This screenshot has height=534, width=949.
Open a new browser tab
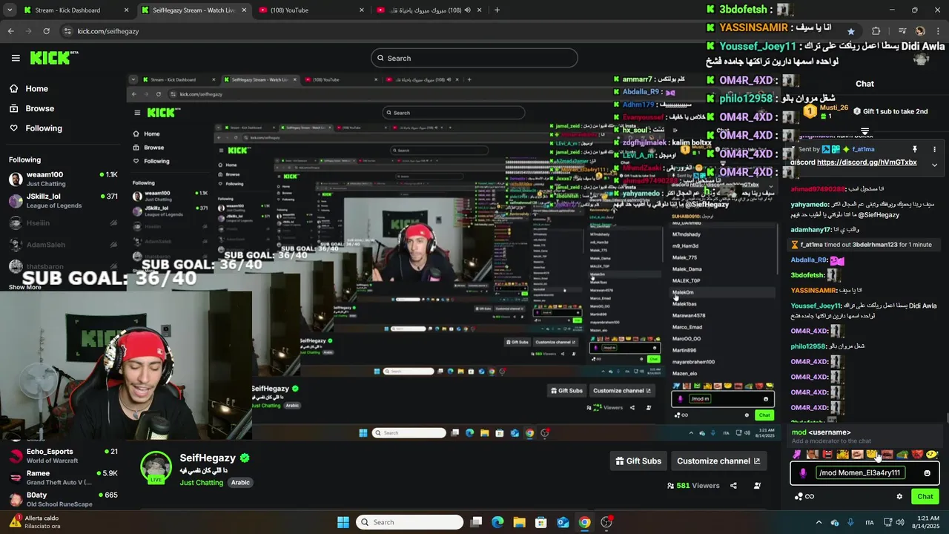(497, 10)
